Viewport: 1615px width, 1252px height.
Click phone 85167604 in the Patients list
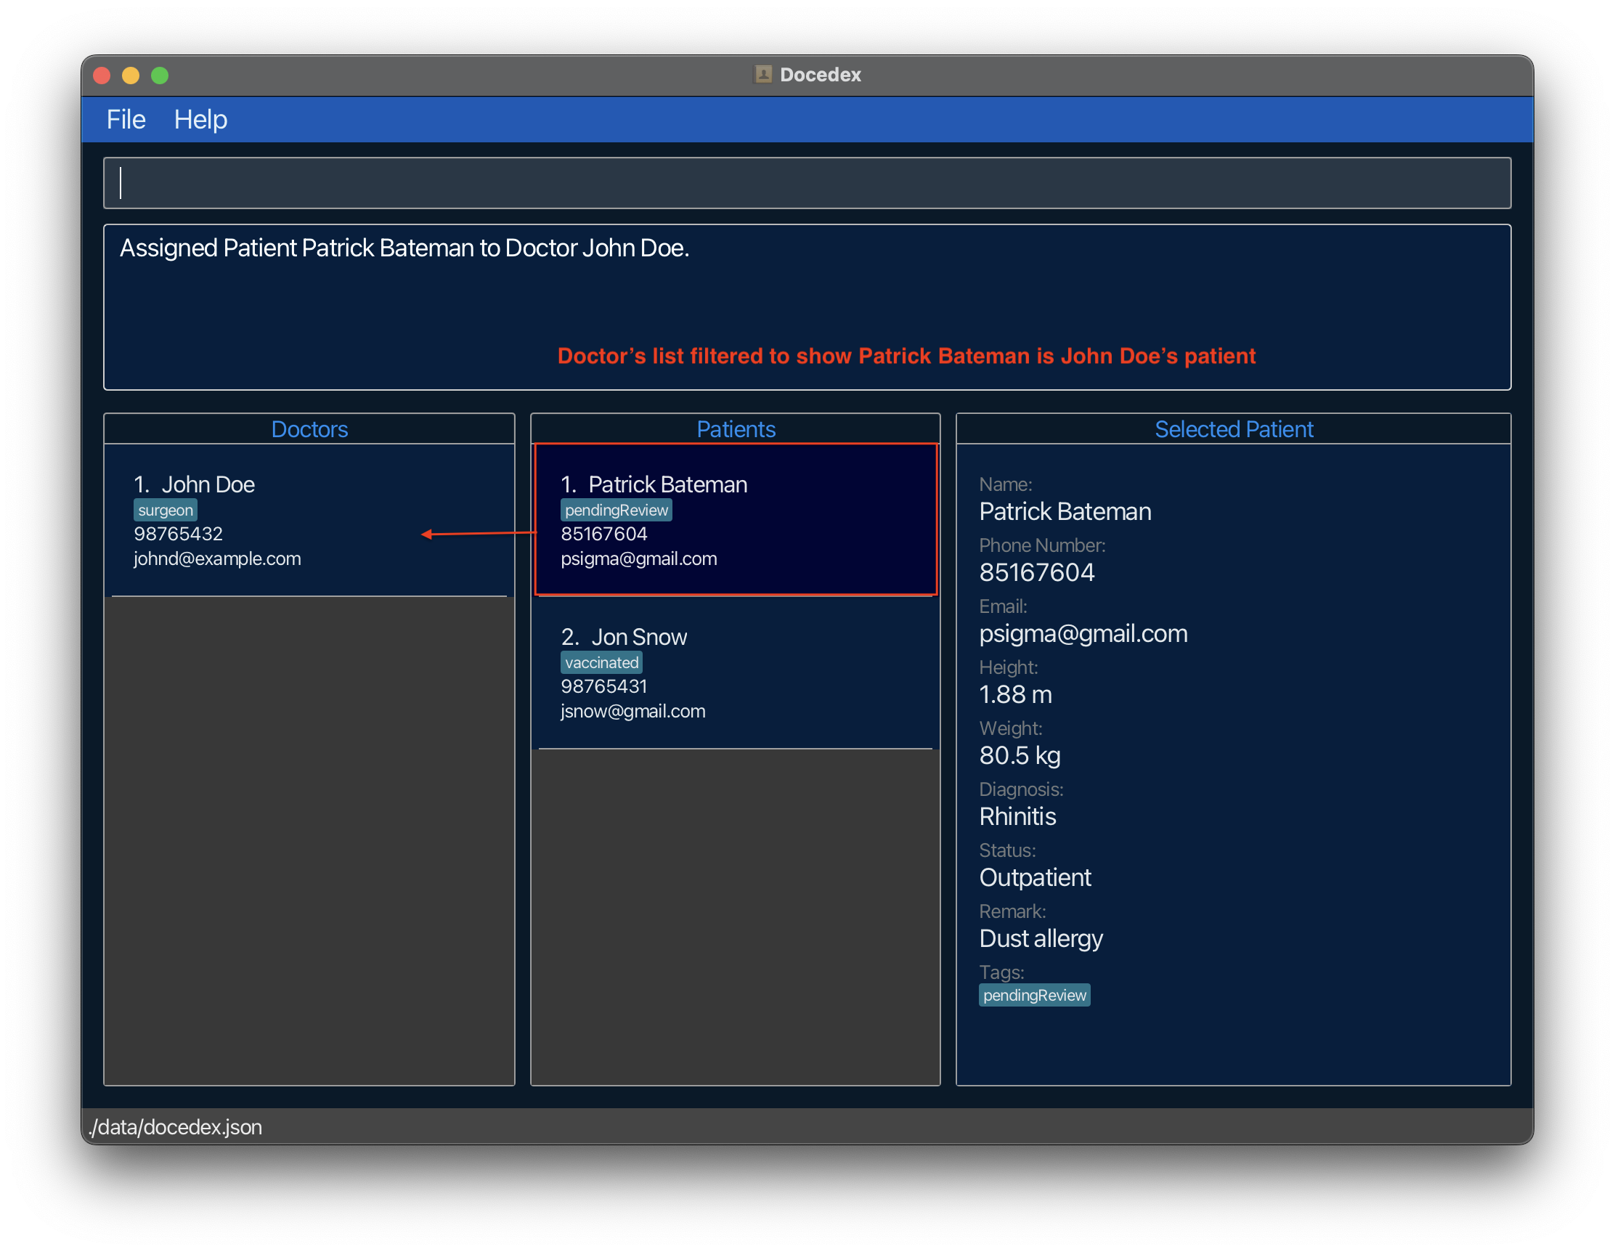(x=604, y=534)
